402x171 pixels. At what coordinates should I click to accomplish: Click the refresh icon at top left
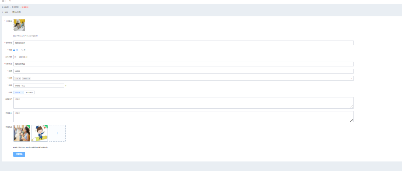[x=10, y=1]
